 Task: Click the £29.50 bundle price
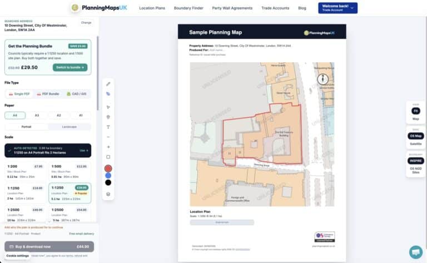29,67
